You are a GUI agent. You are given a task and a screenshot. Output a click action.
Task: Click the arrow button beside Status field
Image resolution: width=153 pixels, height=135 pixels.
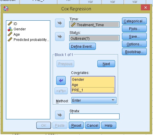point(60,37)
